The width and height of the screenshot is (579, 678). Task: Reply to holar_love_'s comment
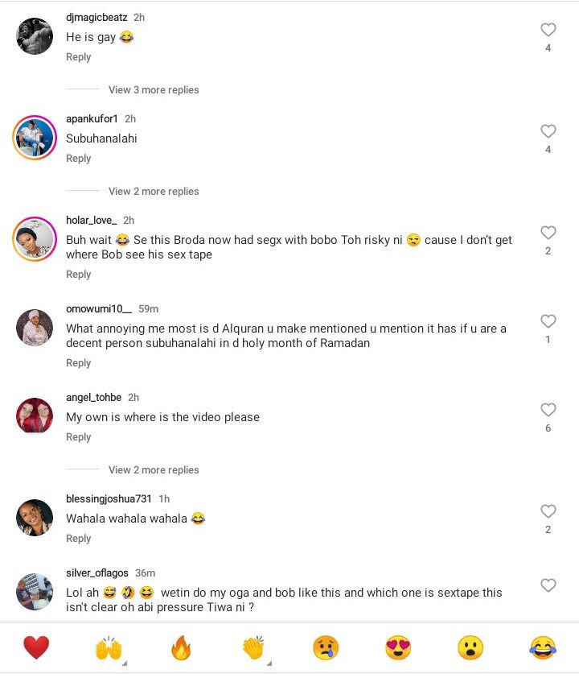[x=78, y=275]
